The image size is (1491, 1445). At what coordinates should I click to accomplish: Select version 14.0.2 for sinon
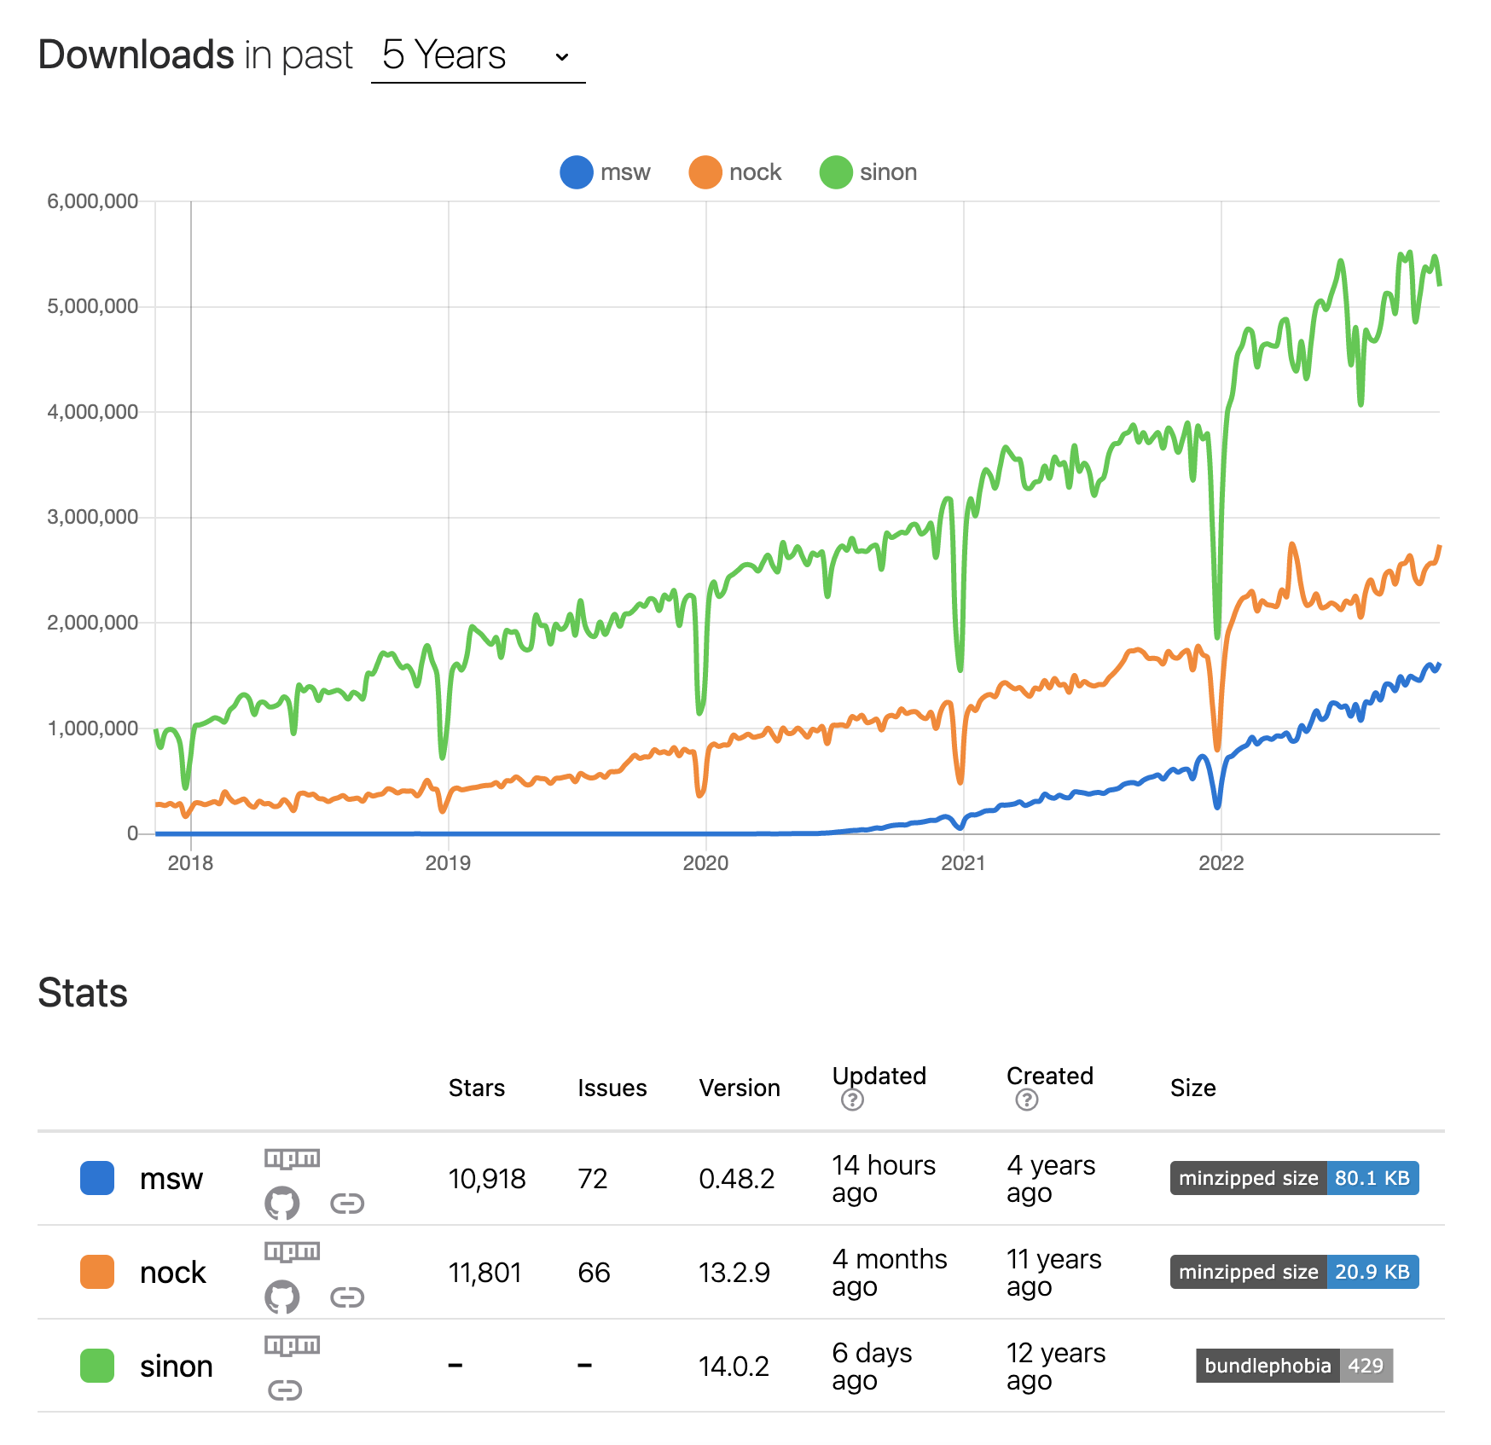(734, 1367)
